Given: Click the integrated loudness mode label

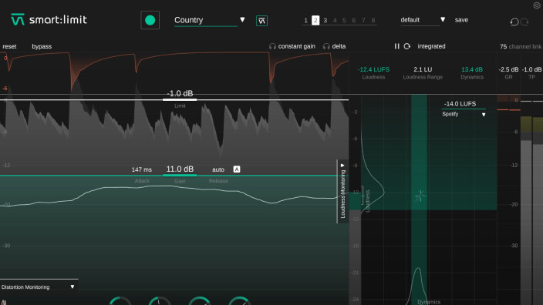Looking at the screenshot, I should pyautogui.click(x=431, y=46).
